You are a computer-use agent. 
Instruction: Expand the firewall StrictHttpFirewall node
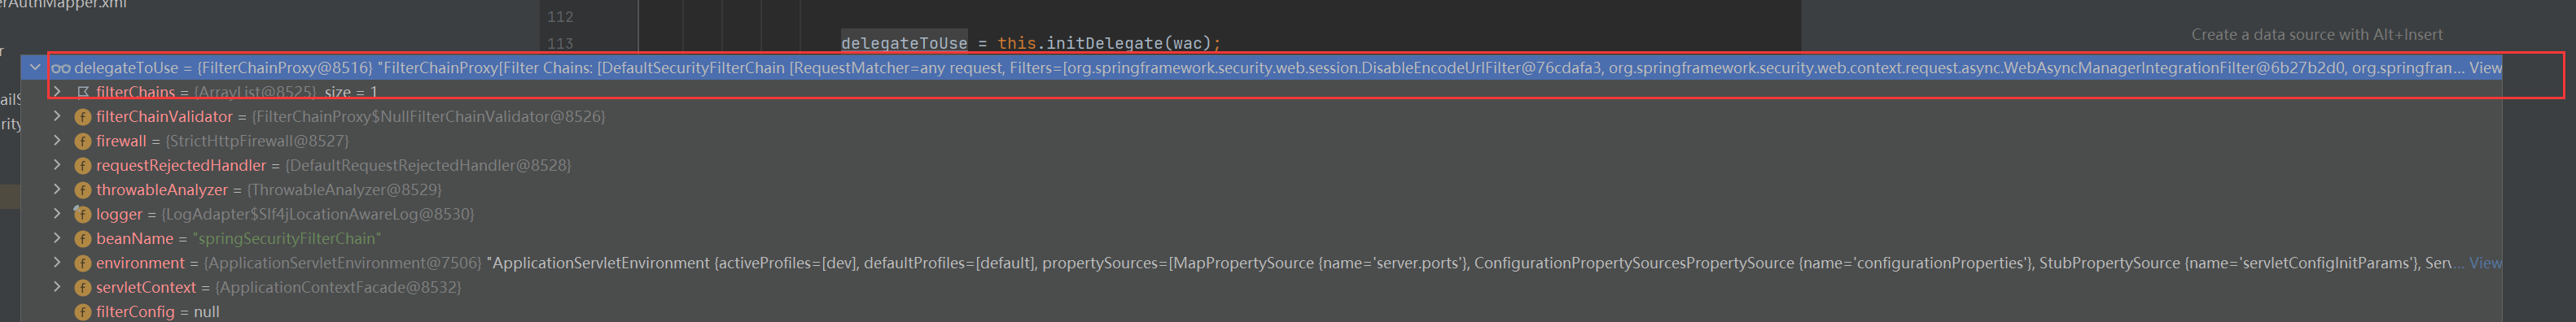[57, 141]
